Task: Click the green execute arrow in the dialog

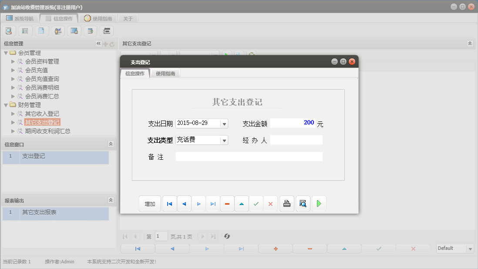Action: pos(319,203)
